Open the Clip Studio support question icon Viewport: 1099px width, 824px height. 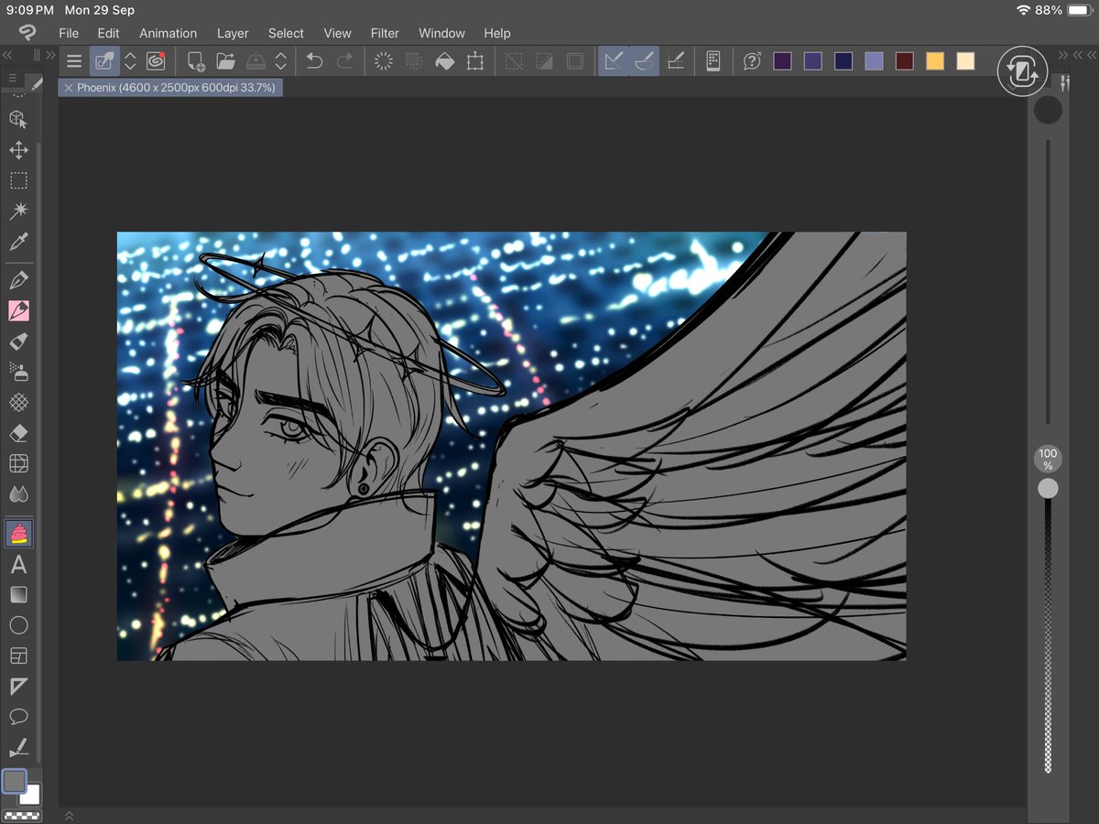752,62
